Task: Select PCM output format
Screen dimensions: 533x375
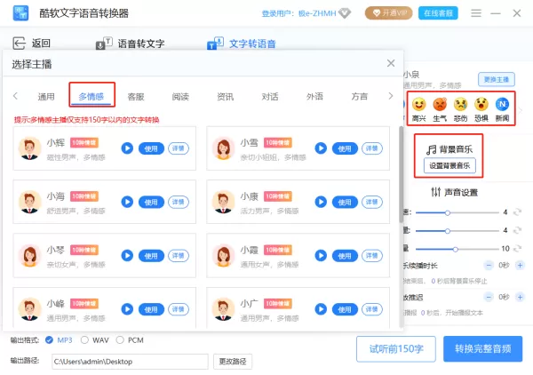Action: tap(120, 340)
